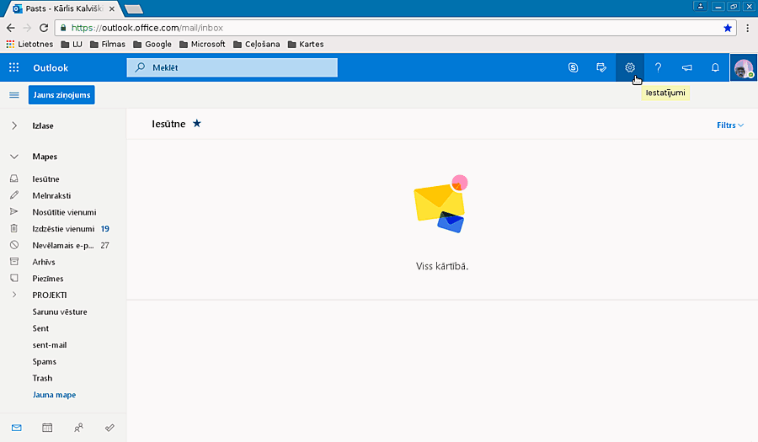Screen dimensions: 758x442
Task: Open Settings gear icon (Iestatījumi)
Action: click(629, 67)
